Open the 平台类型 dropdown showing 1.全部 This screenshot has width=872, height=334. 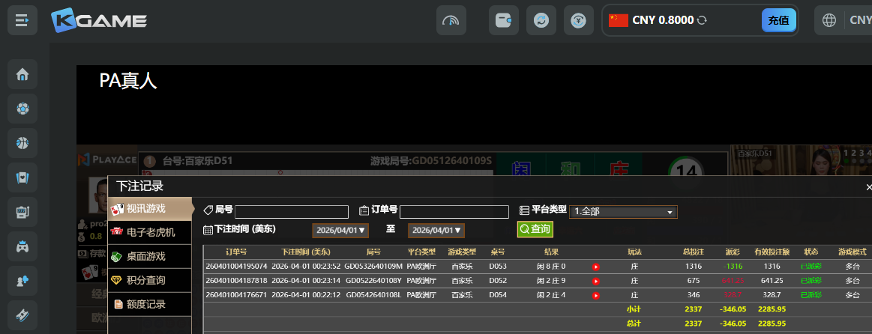pyautogui.click(x=623, y=212)
